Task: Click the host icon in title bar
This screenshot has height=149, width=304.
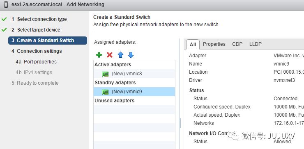Action: pyautogui.click(x=6, y=5)
